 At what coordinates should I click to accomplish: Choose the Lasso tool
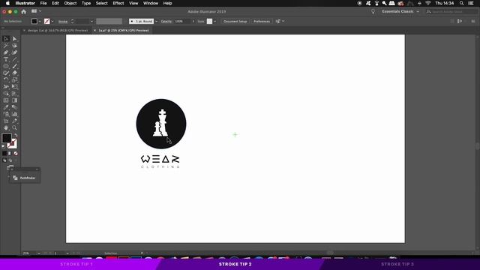pyautogui.click(x=14, y=46)
